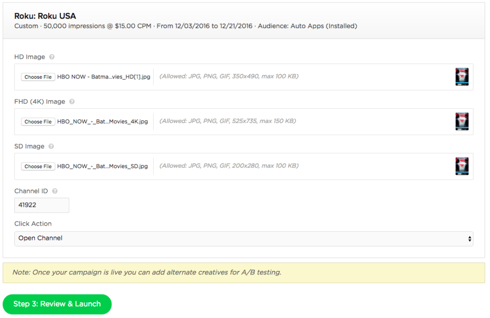The image size is (490, 318).
Task: Click the Channel ID field containing 41922
Action: point(42,205)
